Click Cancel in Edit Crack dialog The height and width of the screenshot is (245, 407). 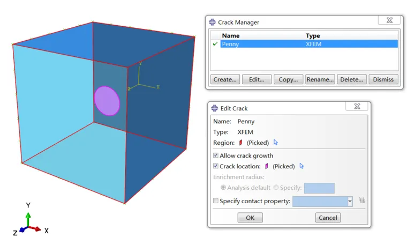[328, 218]
